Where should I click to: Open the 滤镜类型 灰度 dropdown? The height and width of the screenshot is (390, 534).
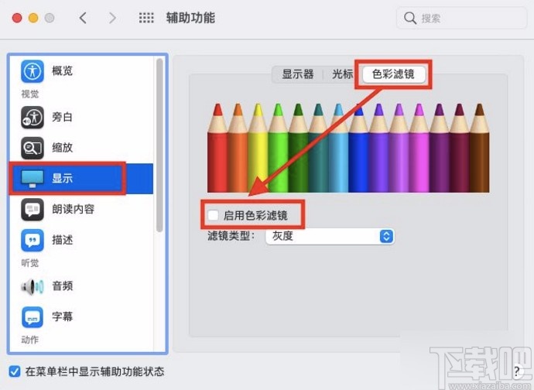(x=330, y=236)
